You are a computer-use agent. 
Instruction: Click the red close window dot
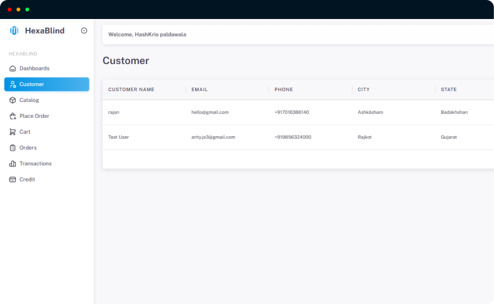click(x=10, y=9)
